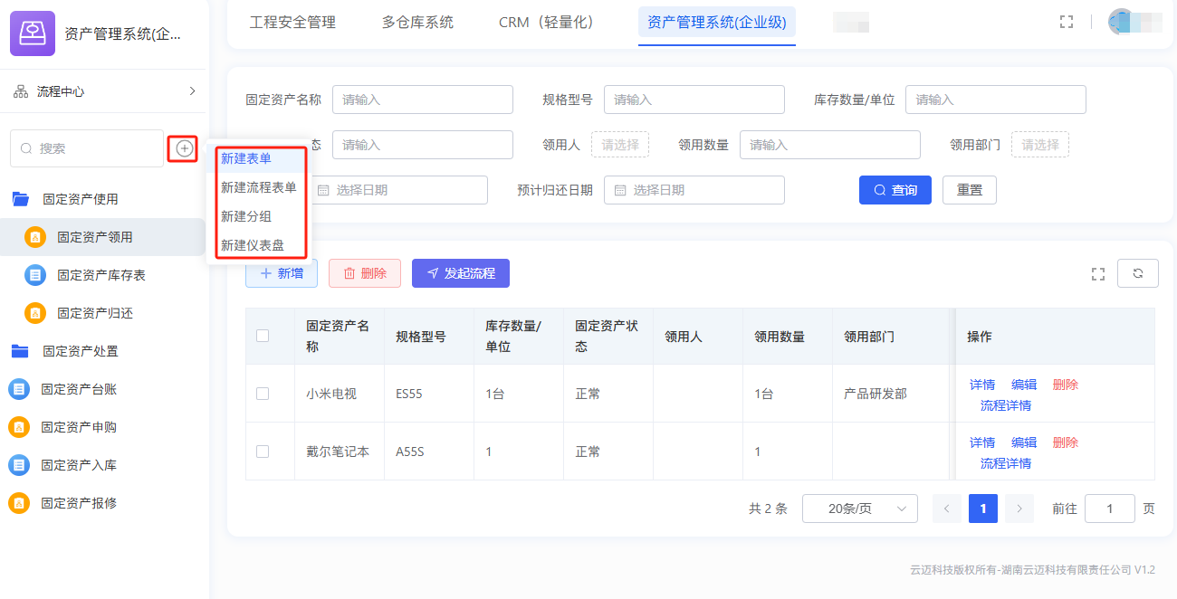Viewport: 1177px width, 599px height.
Task: Click the table fullscreen icon beside refresh
Action: tap(1098, 274)
